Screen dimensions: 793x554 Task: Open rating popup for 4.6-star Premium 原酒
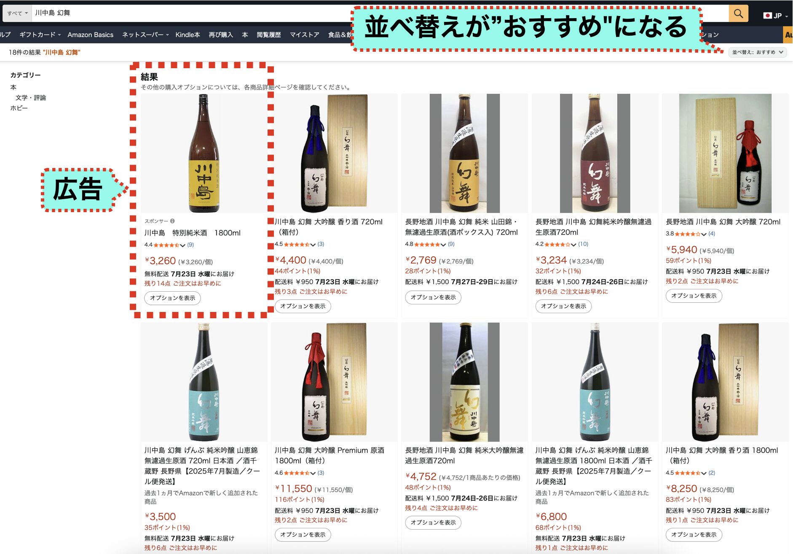pos(313,473)
